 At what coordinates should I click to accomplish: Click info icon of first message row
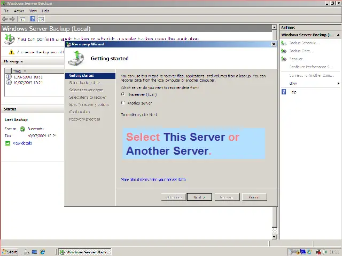click(x=9, y=77)
